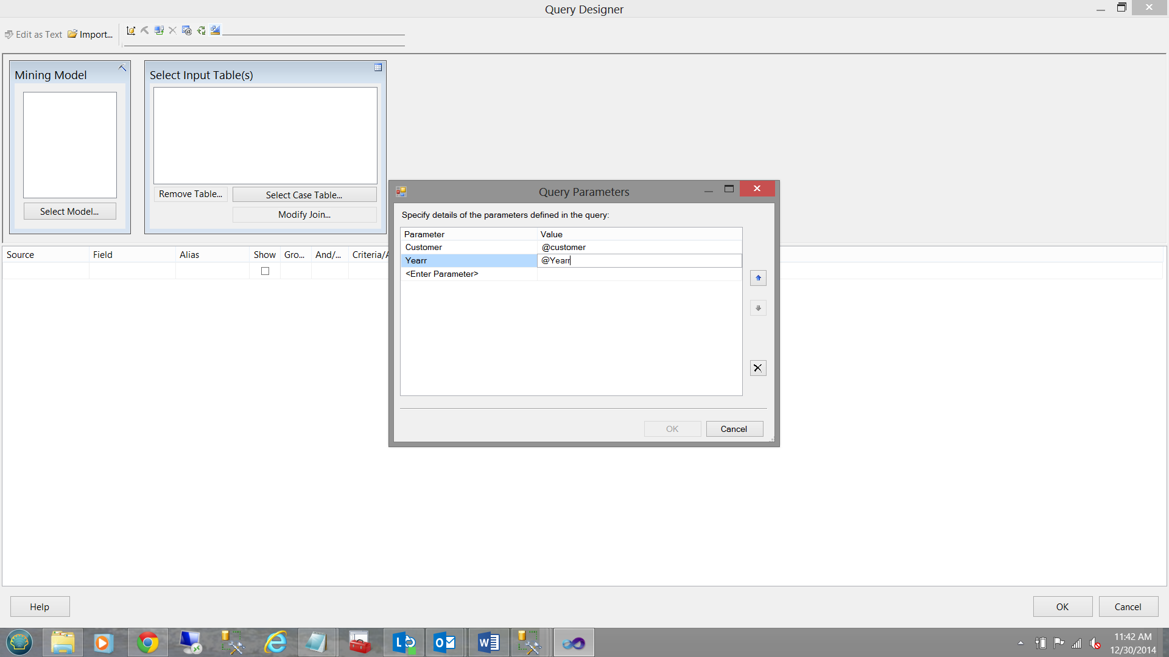This screenshot has height=657, width=1169.
Task: Click the green refresh toolbar icon
Action: pyautogui.click(x=201, y=30)
